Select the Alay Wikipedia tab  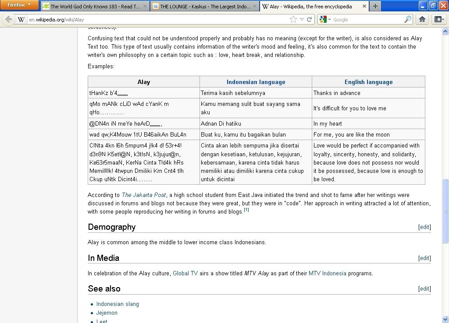(311, 6)
